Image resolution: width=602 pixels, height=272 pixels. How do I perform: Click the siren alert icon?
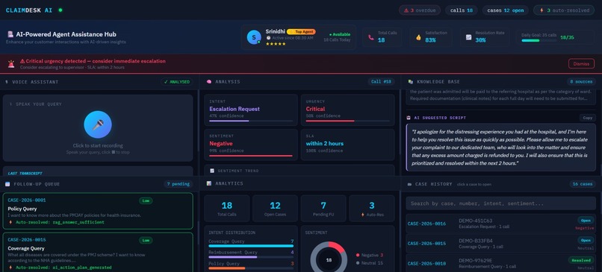coord(11,63)
